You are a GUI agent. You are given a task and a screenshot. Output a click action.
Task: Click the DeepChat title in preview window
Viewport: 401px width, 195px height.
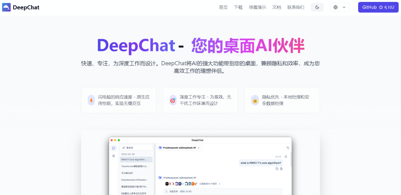click(197, 140)
